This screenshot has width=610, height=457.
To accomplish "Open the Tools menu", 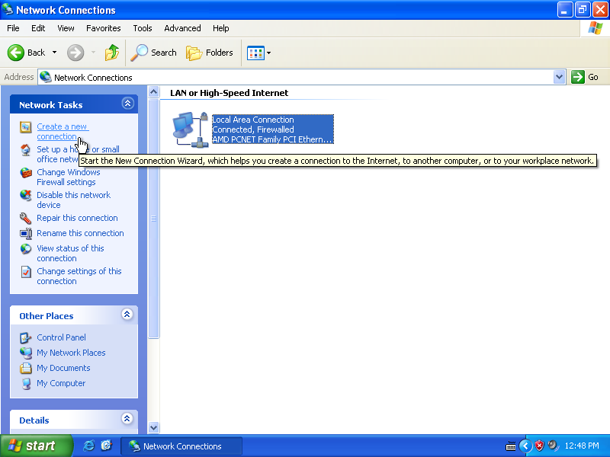I will tap(143, 28).
